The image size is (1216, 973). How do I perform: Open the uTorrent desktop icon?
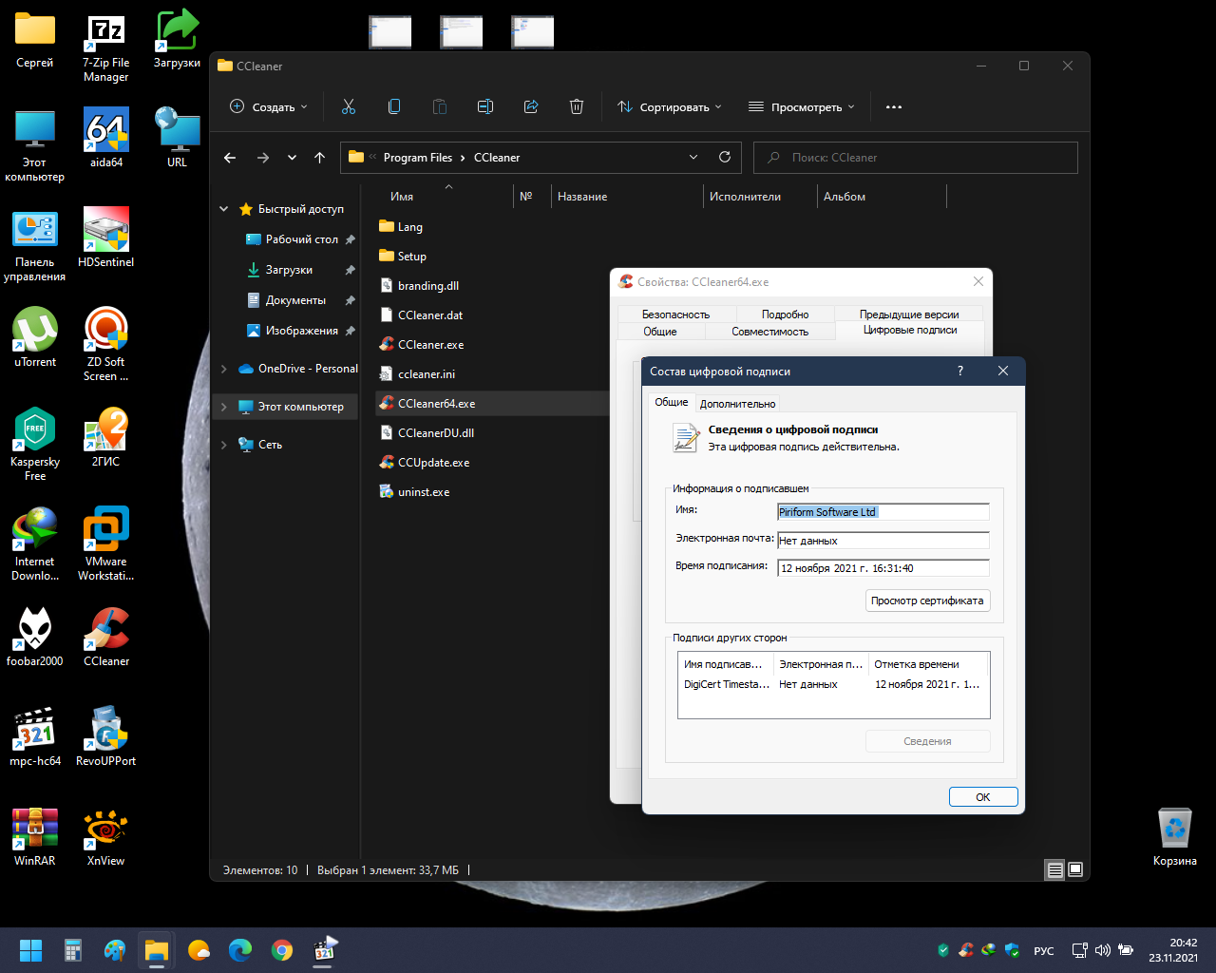[35, 337]
